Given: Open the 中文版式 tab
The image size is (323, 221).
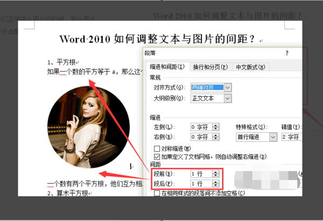Looking at the screenshot, I should point(250,67).
